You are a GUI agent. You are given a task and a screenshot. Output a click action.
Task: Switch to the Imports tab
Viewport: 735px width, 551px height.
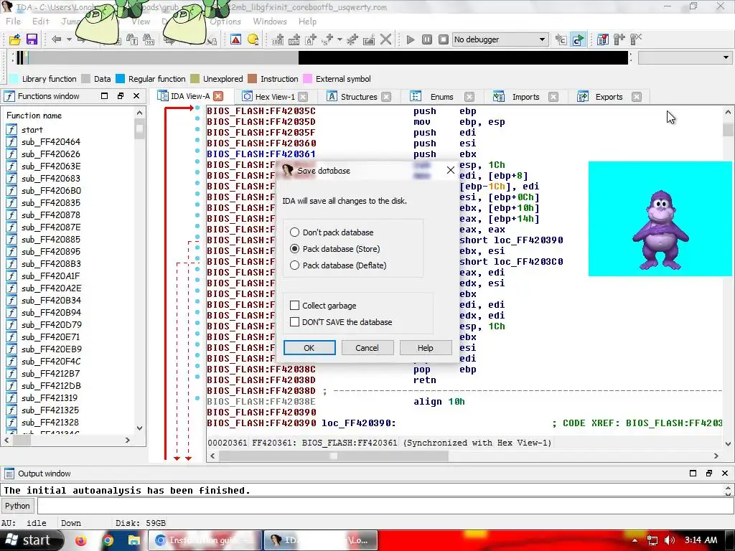click(525, 97)
